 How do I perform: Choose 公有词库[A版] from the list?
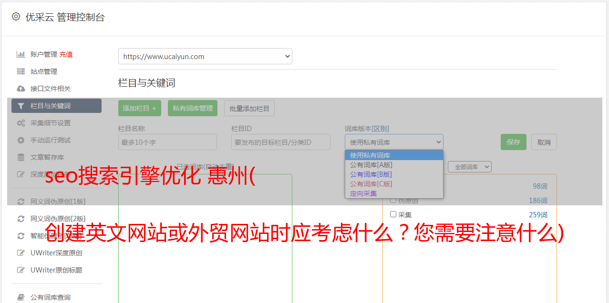[394, 165]
